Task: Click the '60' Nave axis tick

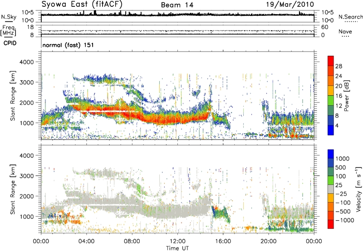Action: (x=325, y=27)
